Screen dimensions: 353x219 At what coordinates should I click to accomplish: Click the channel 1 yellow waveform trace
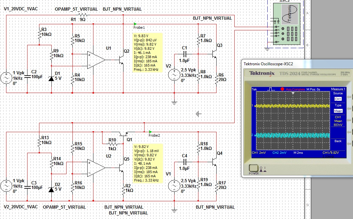point(293,106)
